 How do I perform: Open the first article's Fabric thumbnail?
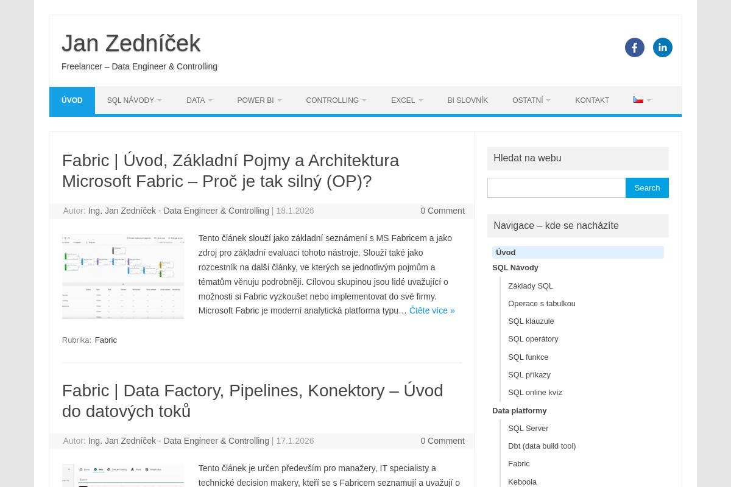[x=123, y=276]
